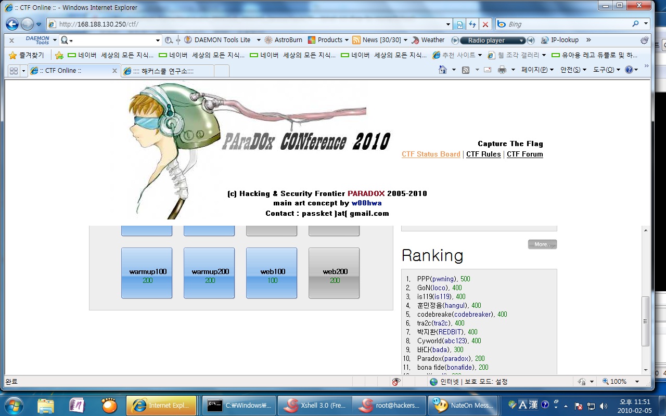Click the More.. button above Ranking
This screenshot has height=416, width=666.
pos(542,244)
